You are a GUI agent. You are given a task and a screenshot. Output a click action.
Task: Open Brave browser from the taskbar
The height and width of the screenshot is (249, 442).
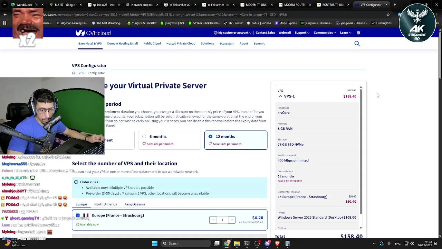pyautogui.click(x=277, y=243)
